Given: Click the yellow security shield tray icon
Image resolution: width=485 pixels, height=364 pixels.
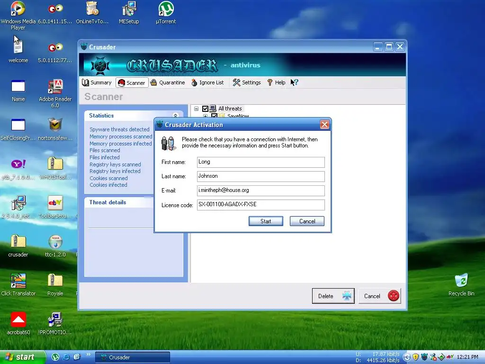Looking at the screenshot, I should click(415, 357).
